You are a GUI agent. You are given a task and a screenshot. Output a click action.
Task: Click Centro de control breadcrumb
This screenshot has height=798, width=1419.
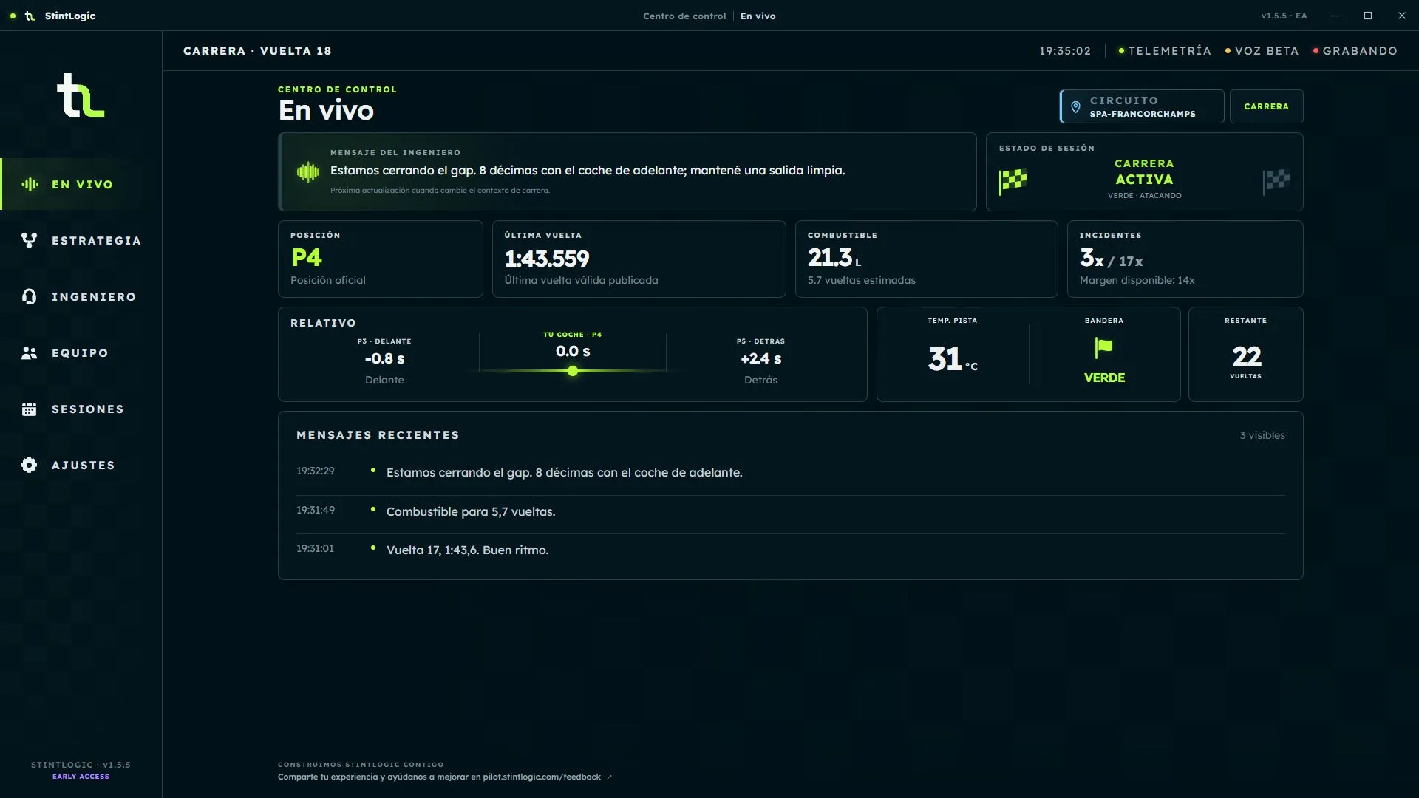coord(684,16)
